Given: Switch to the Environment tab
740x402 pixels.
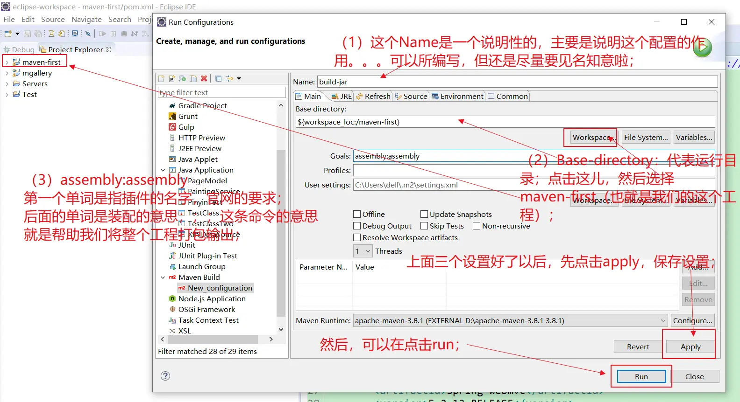Looking at the screenshot, I should 457,97.
